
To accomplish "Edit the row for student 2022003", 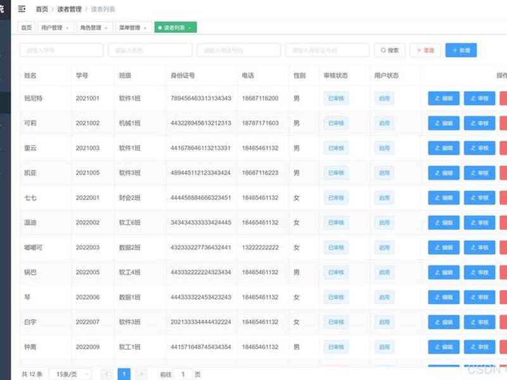I will 444,248.
